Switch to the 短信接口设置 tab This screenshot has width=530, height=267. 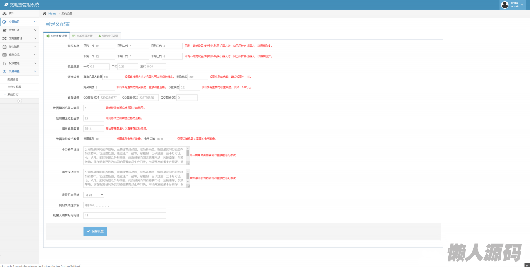[108, 36]
